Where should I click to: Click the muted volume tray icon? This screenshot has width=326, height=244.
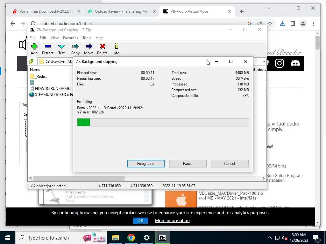[285, 238]
